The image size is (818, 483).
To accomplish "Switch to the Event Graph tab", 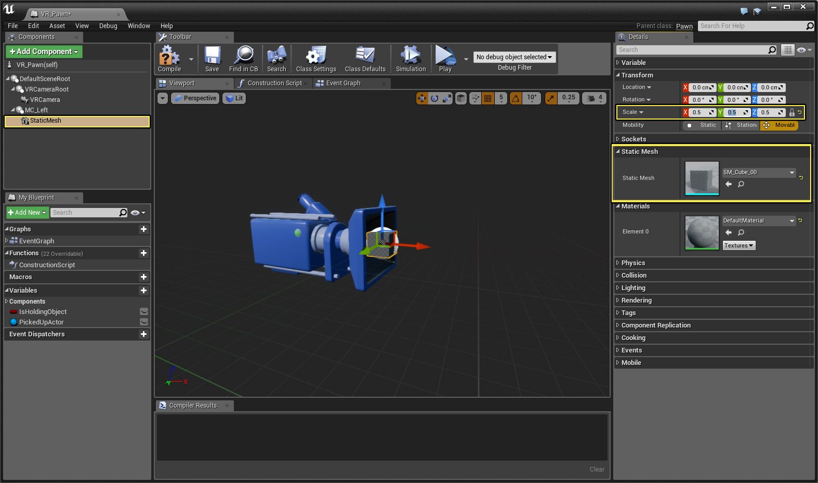I will point(343,83).
